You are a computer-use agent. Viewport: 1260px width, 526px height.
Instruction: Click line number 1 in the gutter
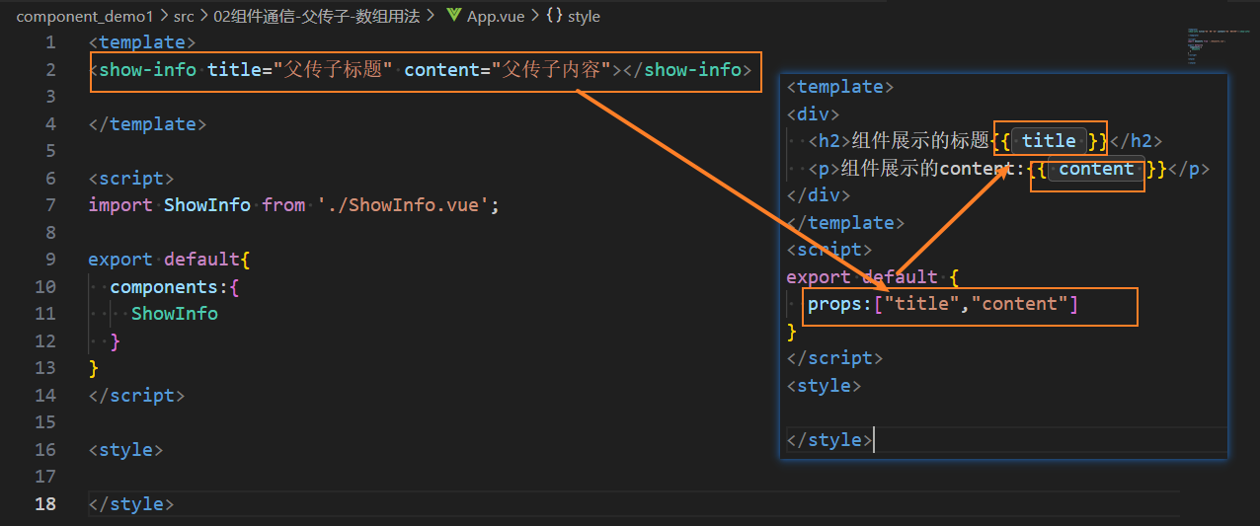tap(50, 42)
